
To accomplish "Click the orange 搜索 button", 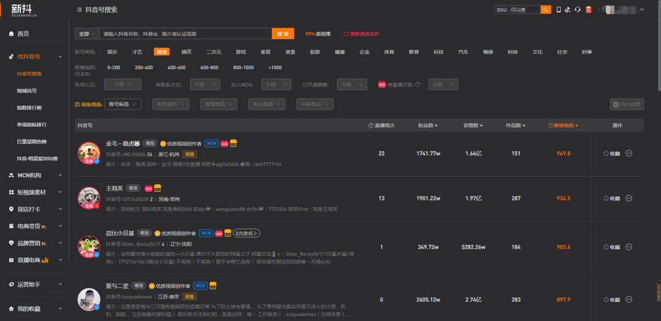I will click(283, 34).
